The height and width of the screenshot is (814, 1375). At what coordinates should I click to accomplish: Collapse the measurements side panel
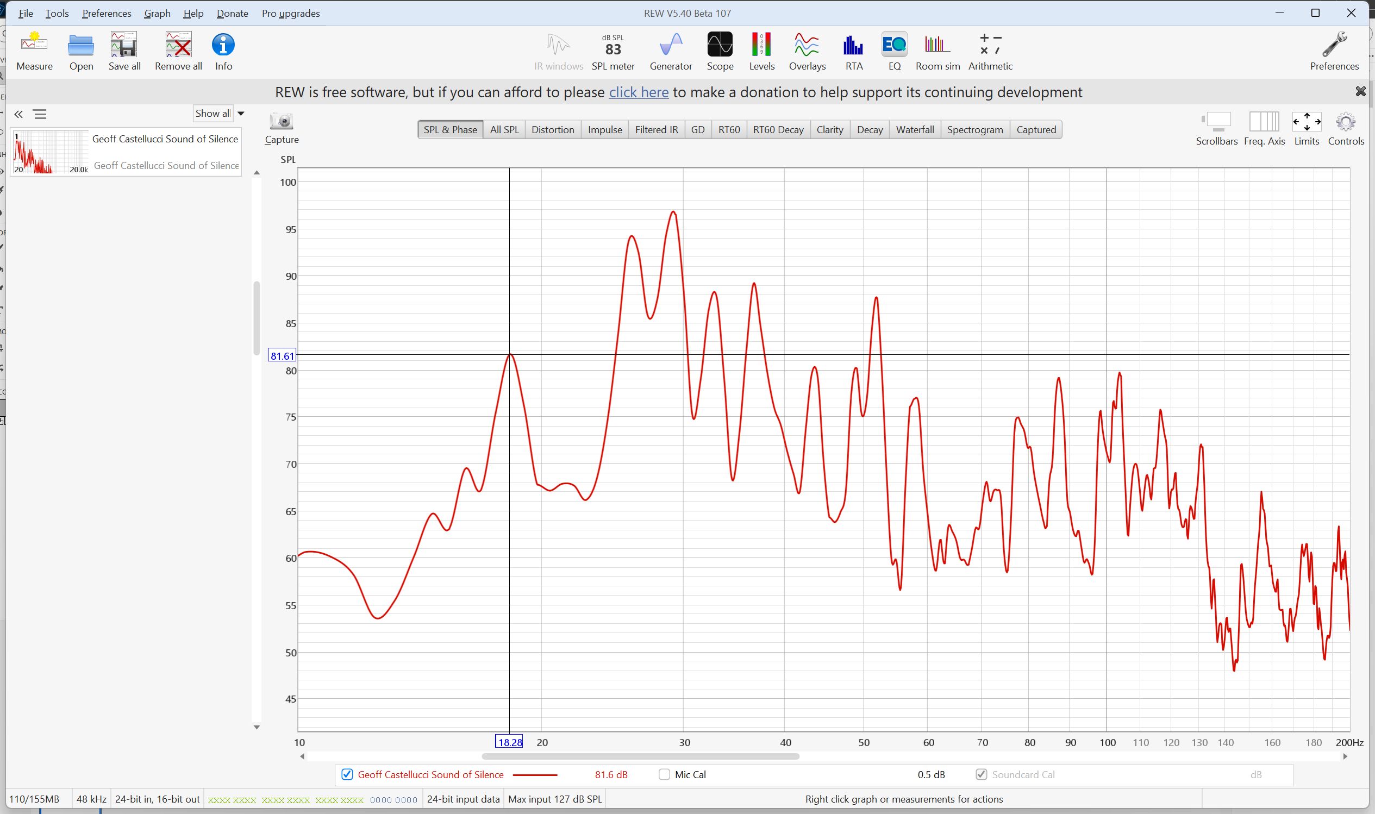tap(18, 114)
